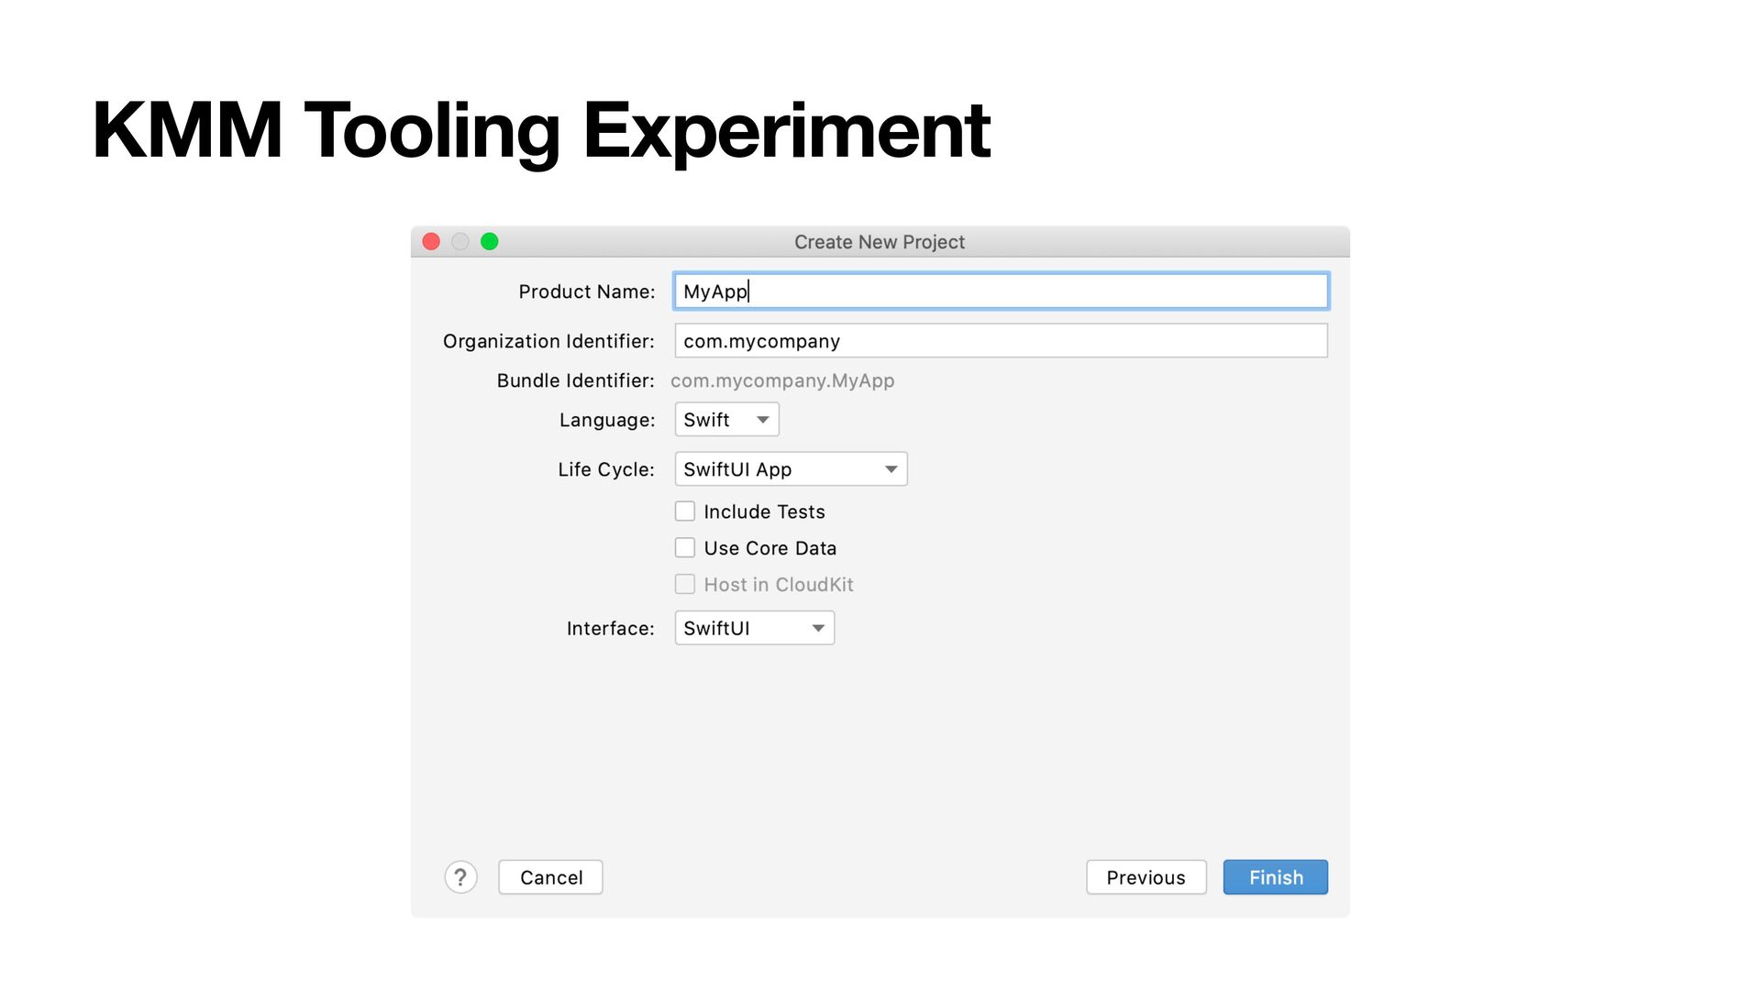Click the Include Tests label text
This screenshot has width=1761, height=990.
pyautogui.click(x=764, y=511)
